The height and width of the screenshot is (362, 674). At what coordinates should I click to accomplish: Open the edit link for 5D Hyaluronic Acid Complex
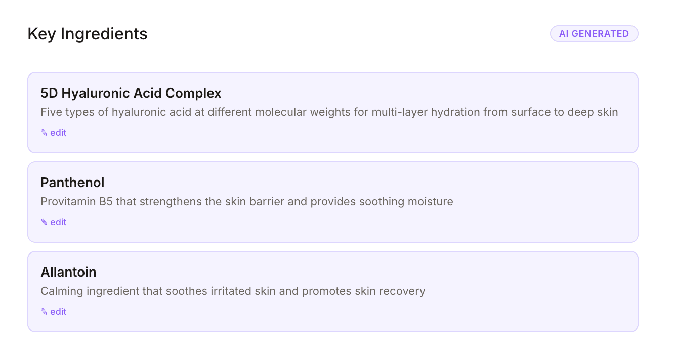pos(58,133)
